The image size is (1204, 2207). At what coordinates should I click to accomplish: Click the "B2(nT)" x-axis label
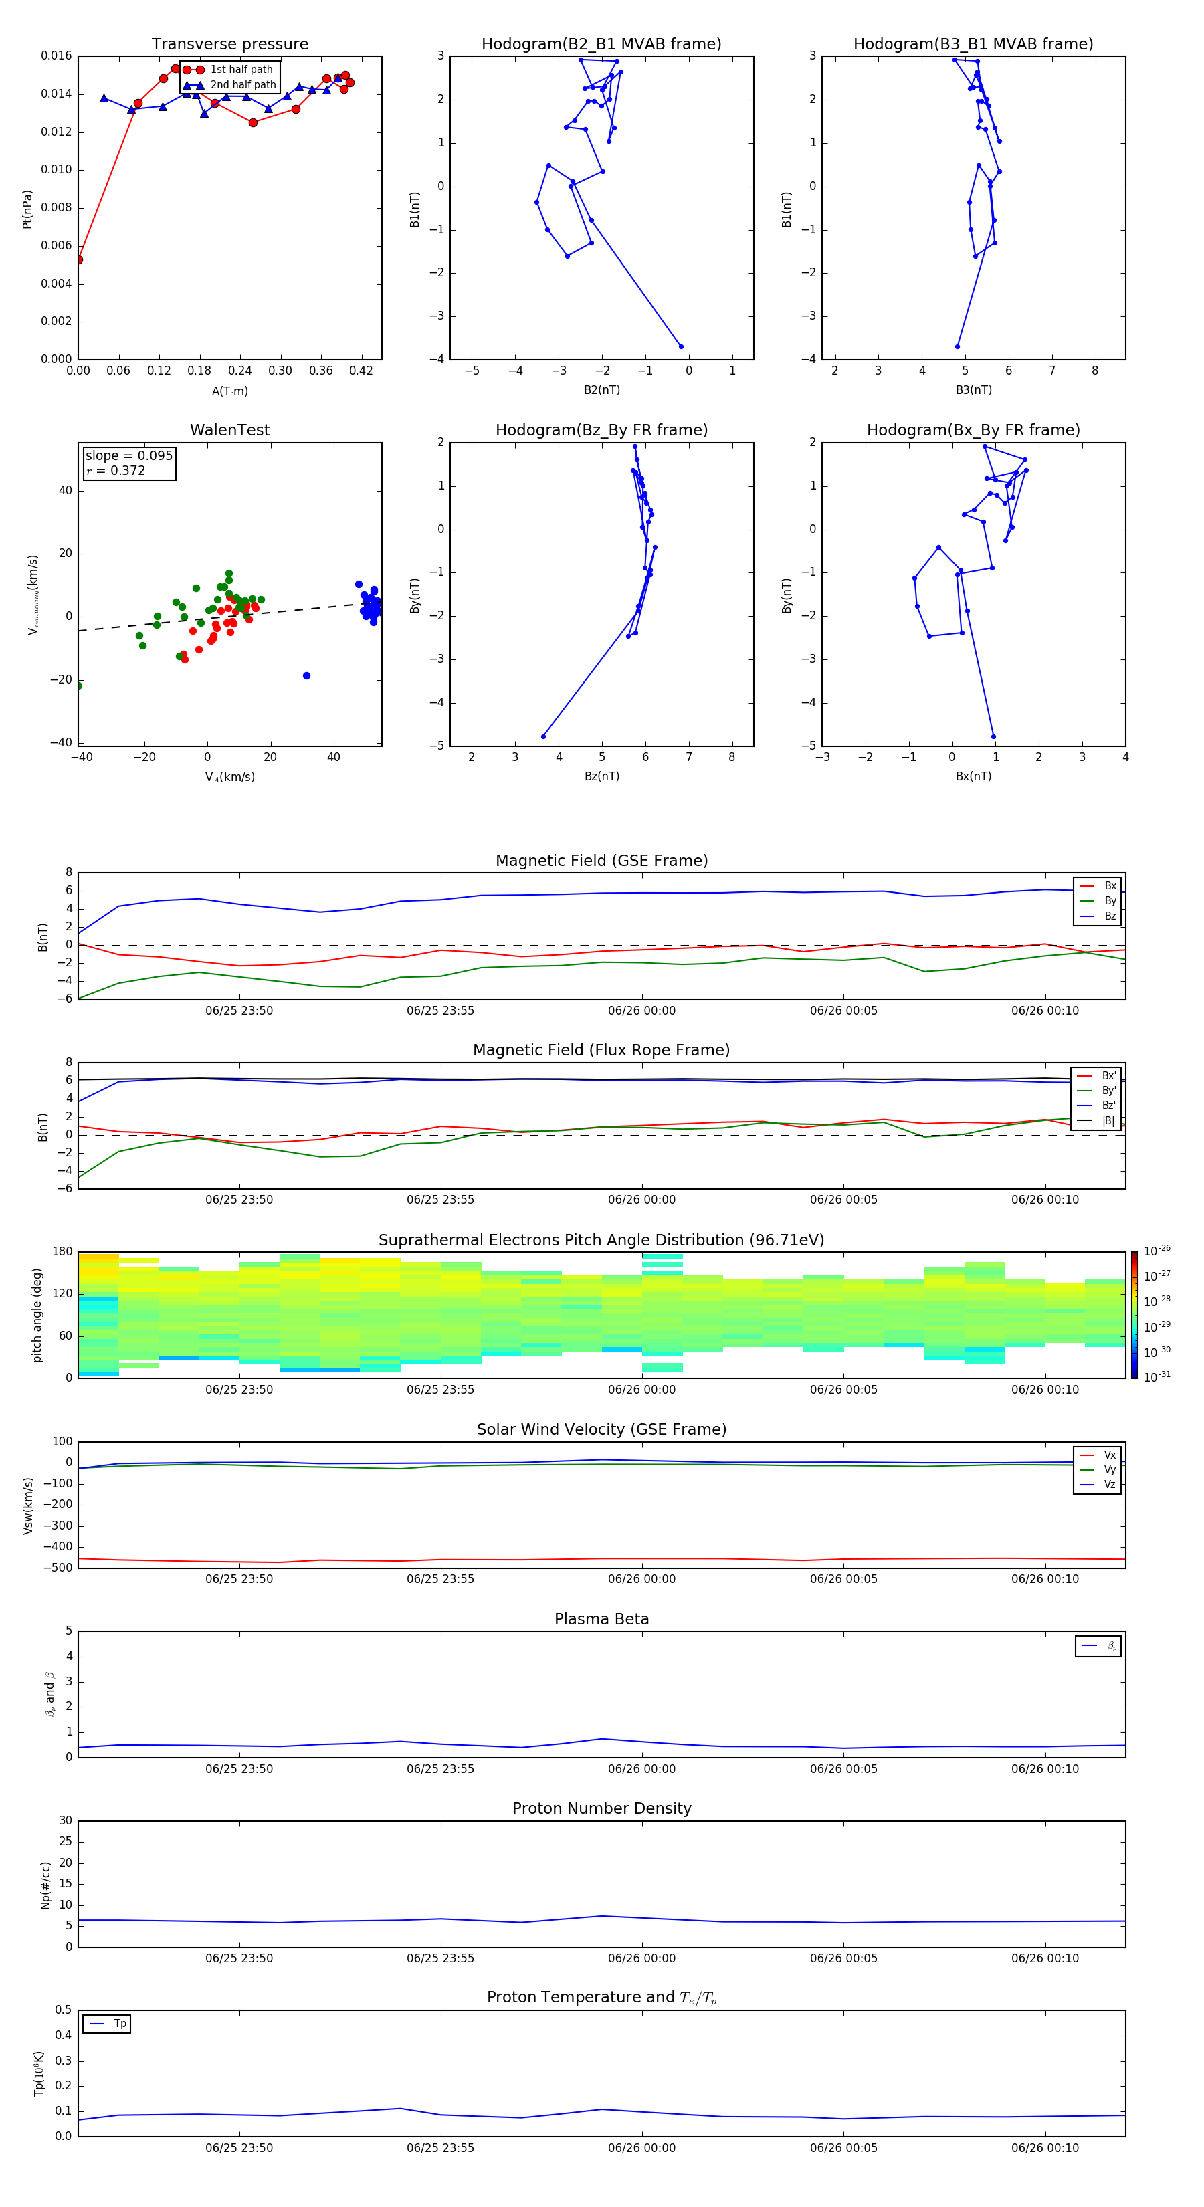[x=601, y=390]
